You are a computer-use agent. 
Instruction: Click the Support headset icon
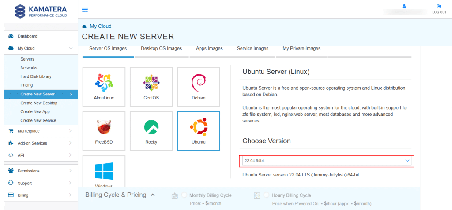coord(11,183)
